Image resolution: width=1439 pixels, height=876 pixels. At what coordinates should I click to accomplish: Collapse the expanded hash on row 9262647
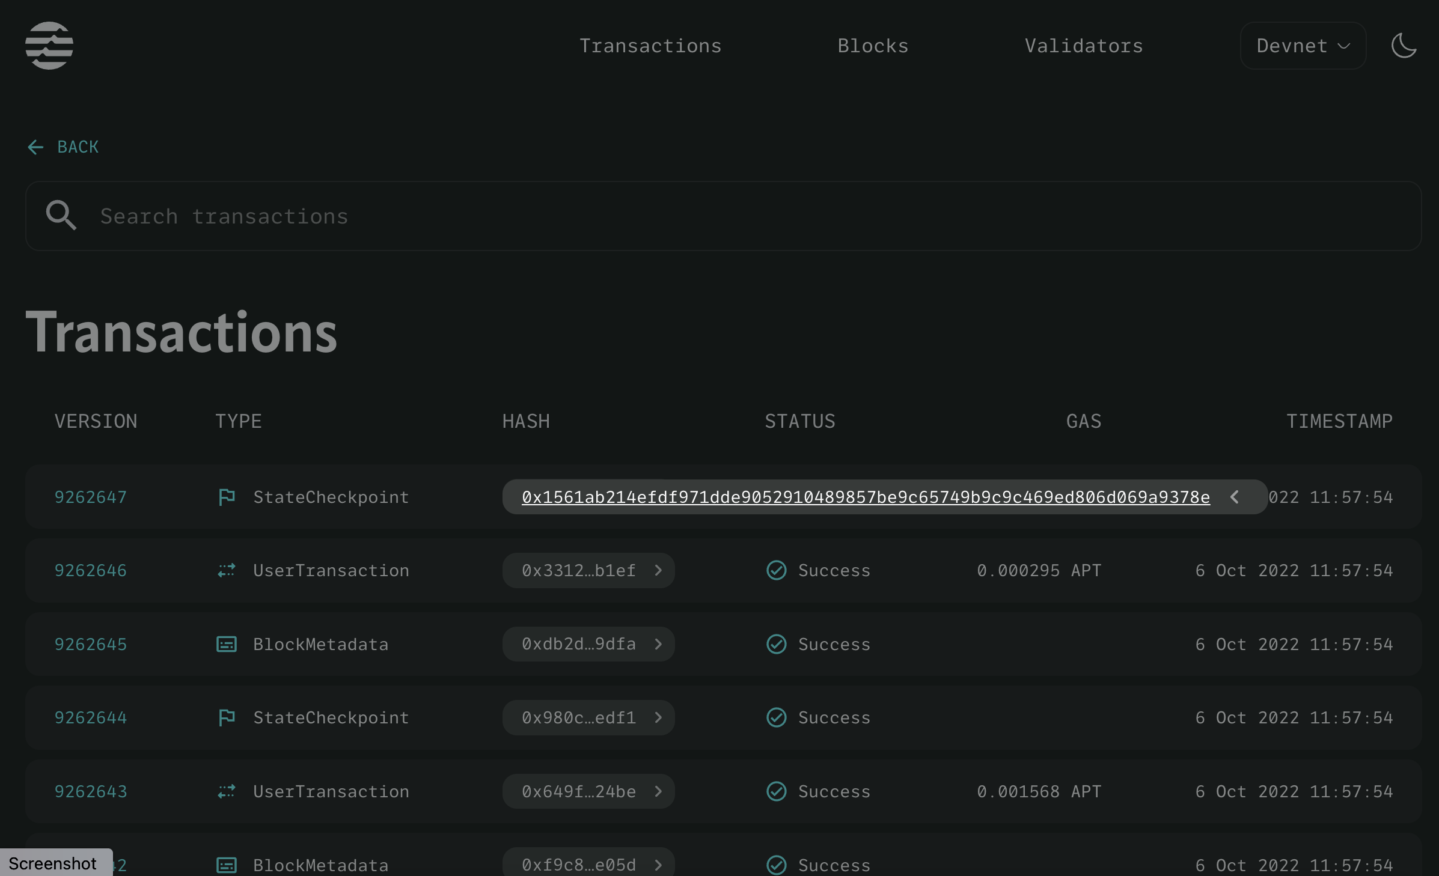1235,497
